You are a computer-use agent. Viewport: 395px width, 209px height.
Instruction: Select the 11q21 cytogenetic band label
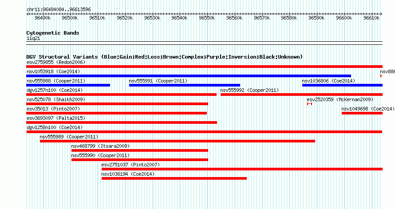pyautogui.click(x=33, y=38)
